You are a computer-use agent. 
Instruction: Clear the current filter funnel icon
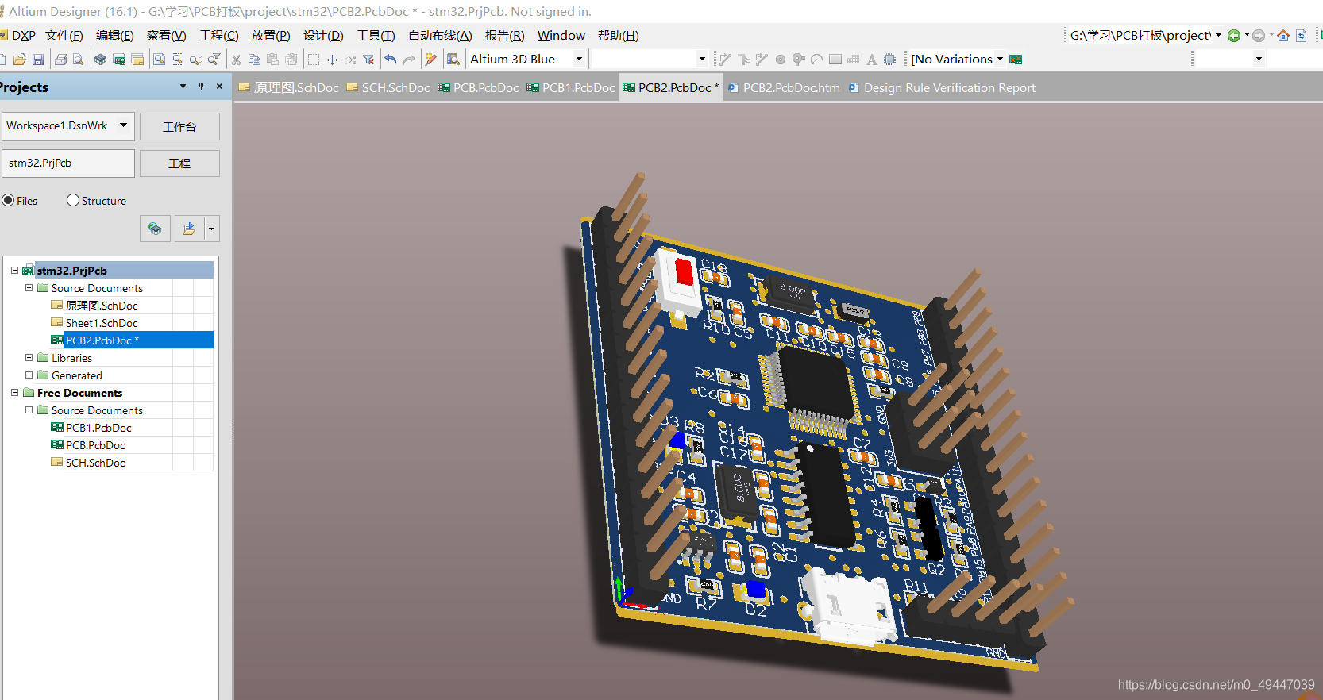coord(368,60)
